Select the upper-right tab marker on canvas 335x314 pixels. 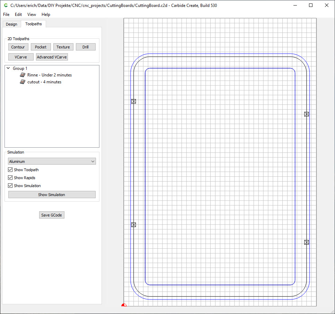coord(306,114)
